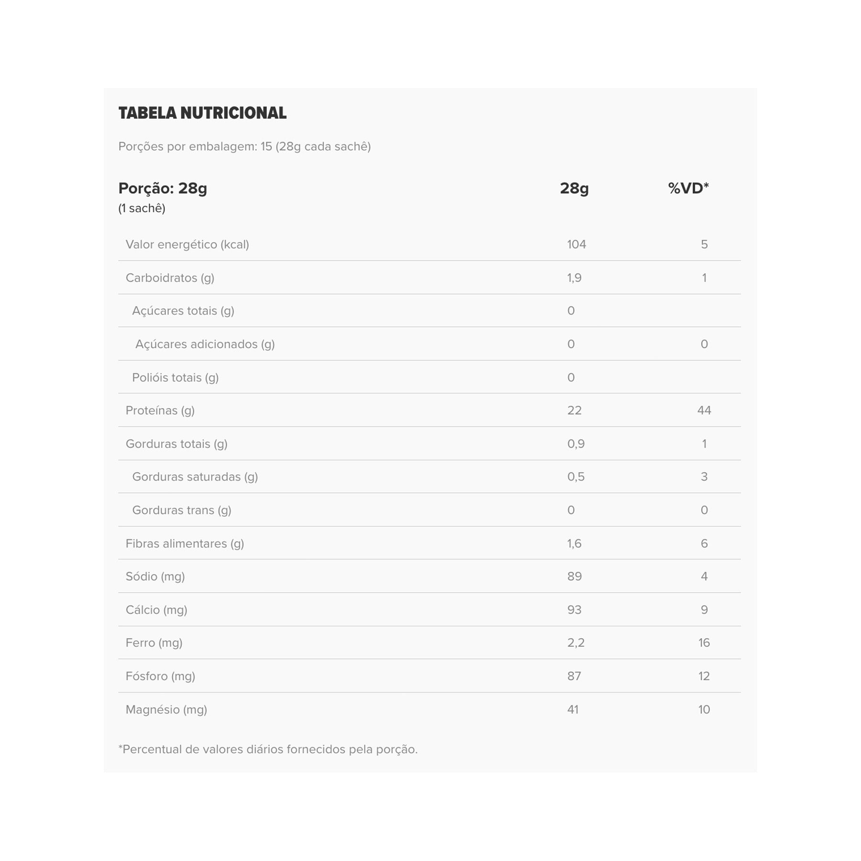Click the %VD* column header
Screen dimensions: 861x861
[x=688, y=188]
